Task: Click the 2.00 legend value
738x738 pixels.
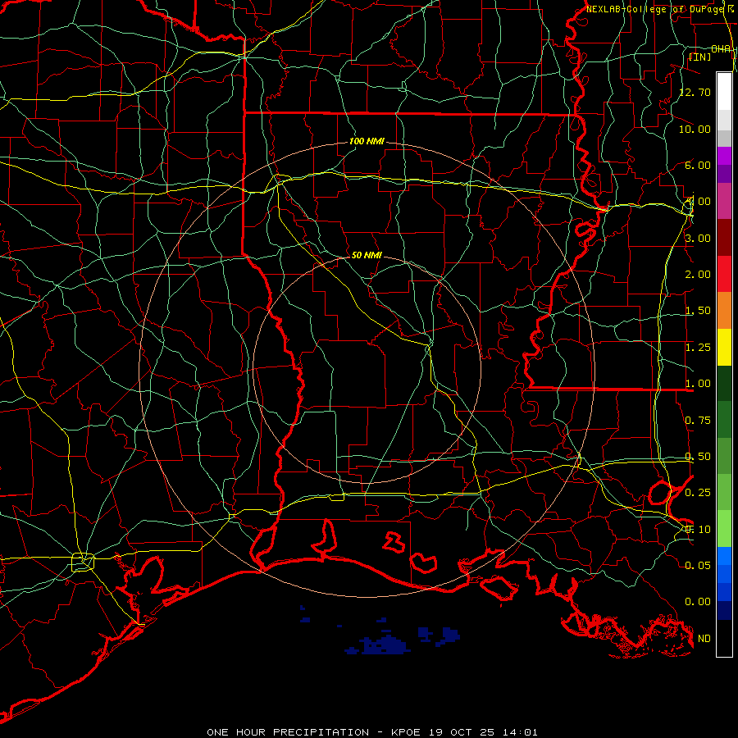Action: point(698,275)
